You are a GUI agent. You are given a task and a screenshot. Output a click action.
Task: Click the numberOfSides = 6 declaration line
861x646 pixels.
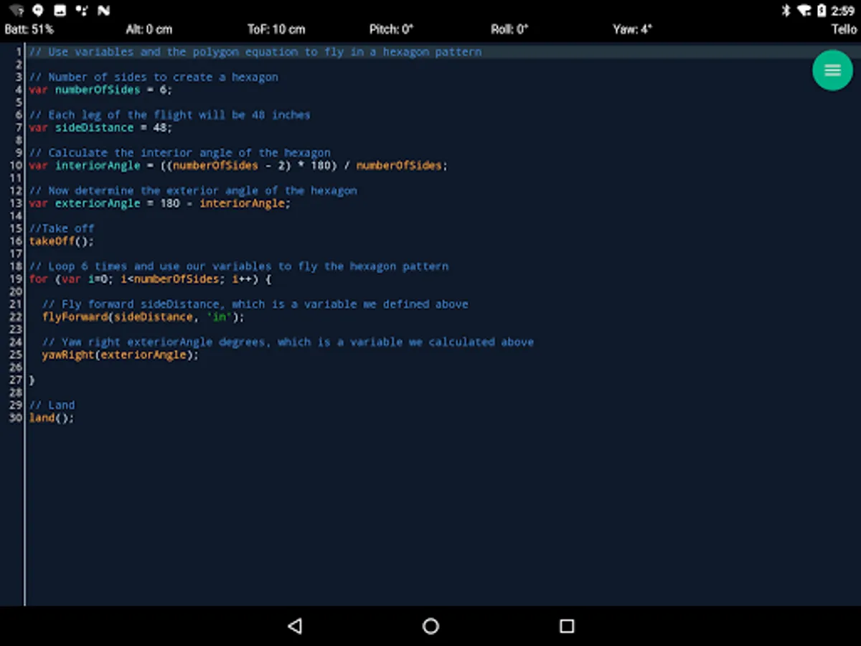point(100,90)
